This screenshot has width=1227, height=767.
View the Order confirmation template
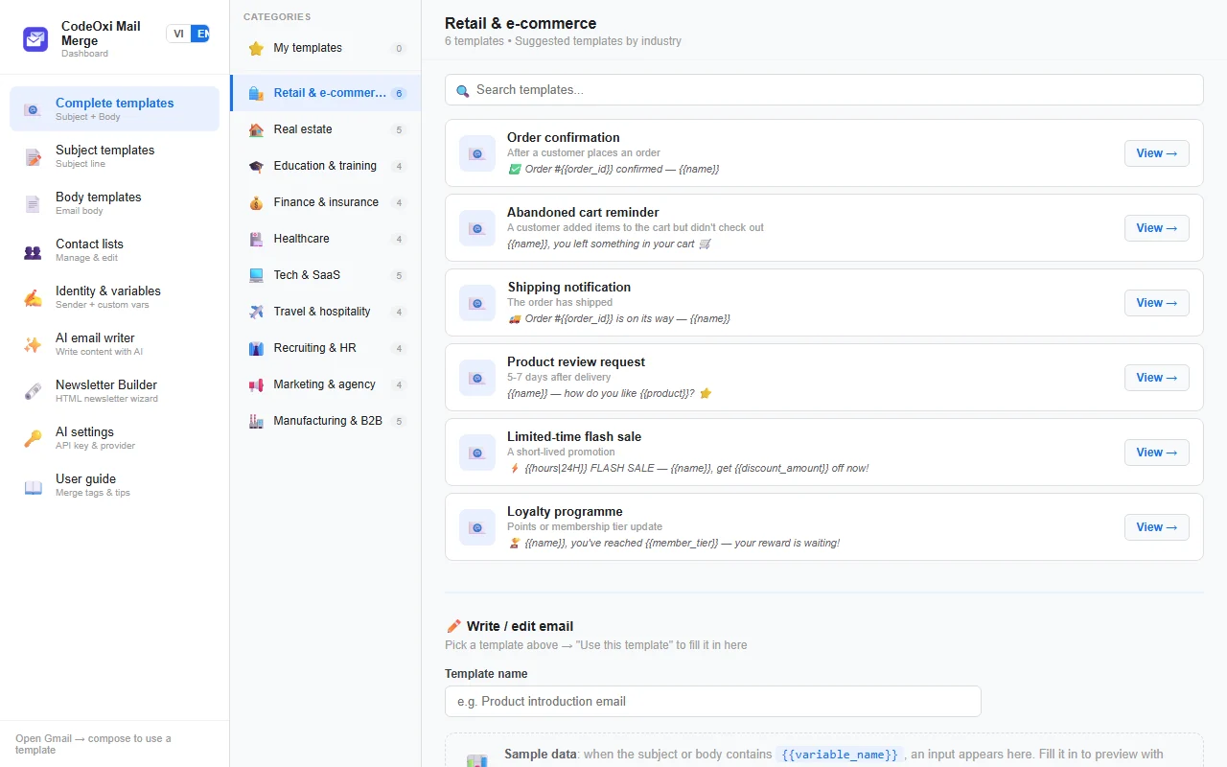pos(1156,153)
